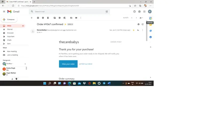209x117 pixels.
Task: Reply to thecarebabys using the arrow icon
Action: tap(138, 30)
